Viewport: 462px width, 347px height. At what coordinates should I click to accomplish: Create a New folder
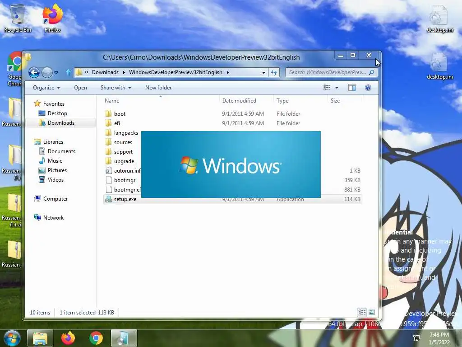tap(158, 88)
